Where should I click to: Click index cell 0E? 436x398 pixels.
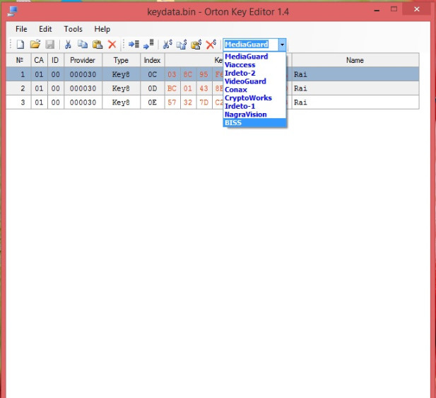point(152,103)
